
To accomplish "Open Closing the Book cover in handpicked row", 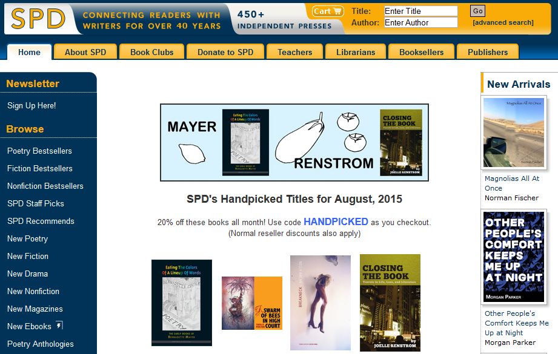I will (x=390, y=303).
